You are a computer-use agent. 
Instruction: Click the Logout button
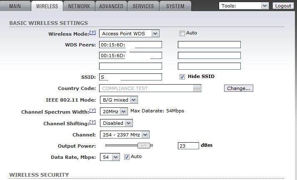pos(283,6)
